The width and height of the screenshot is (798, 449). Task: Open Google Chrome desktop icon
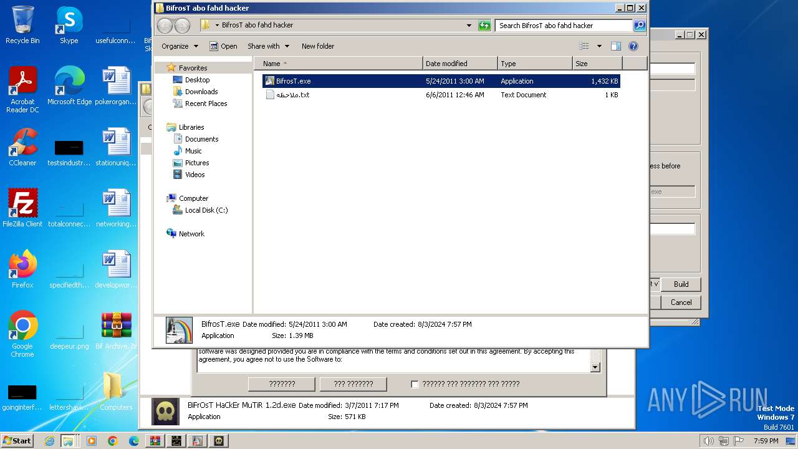(x=22, y=334)
